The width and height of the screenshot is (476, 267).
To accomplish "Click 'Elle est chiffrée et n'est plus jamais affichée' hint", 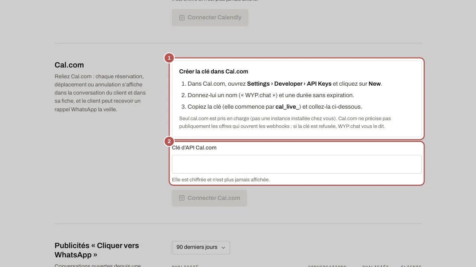I will click(x=221, y=180).
